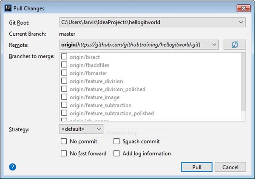Viewport: 255px width, 179px height.
Task: Check the origin/feature_division branch
Action: pyautogui.click(x=65, y=81)
